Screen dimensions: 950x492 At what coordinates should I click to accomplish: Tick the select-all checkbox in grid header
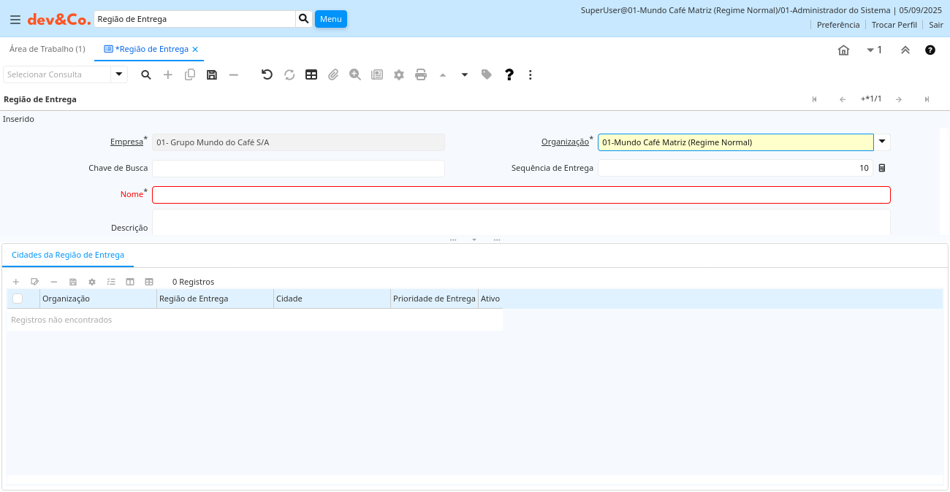[x=18, y=299]
